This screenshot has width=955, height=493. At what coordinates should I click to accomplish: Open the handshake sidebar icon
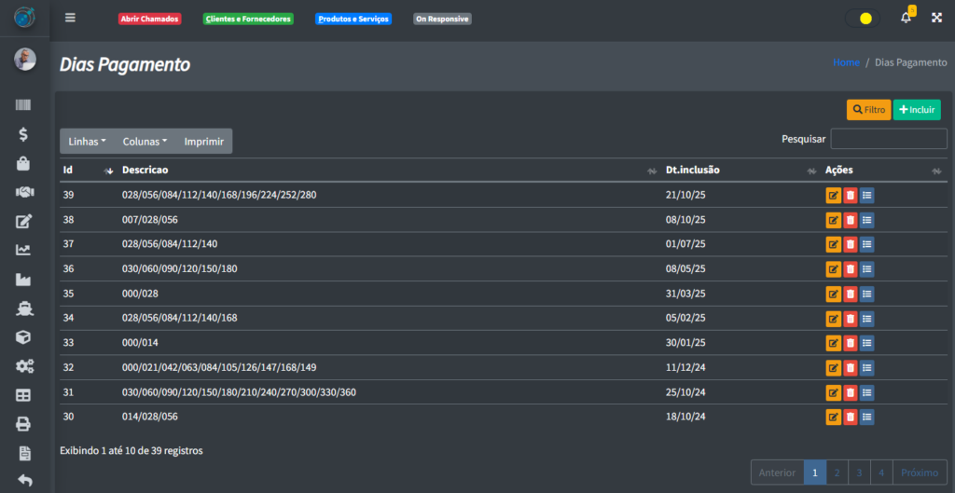click(24, 192)
